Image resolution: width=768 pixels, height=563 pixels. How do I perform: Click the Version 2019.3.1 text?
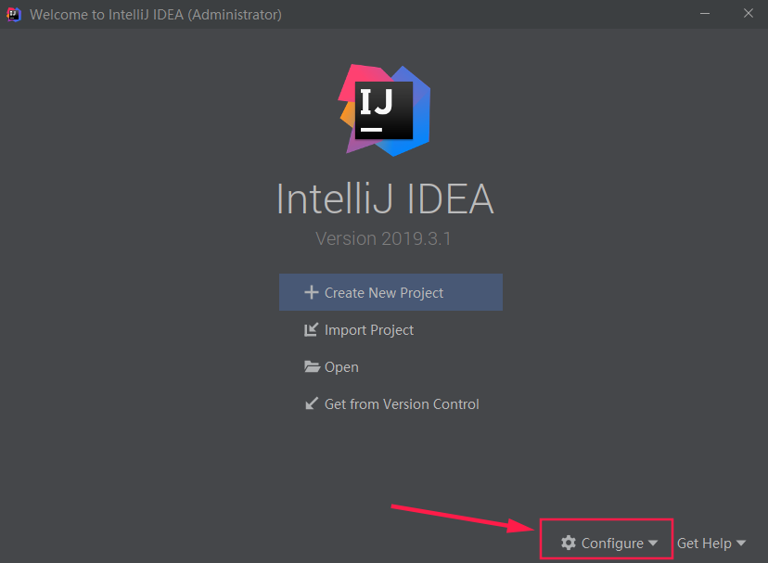tap(384, 238)
